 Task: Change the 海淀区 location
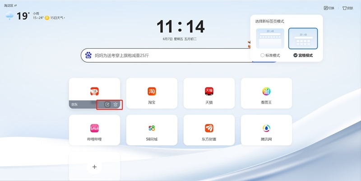click(10, 5)
